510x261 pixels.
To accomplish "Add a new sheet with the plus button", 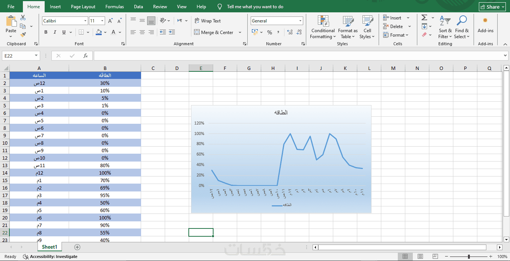I will point(77,247).
